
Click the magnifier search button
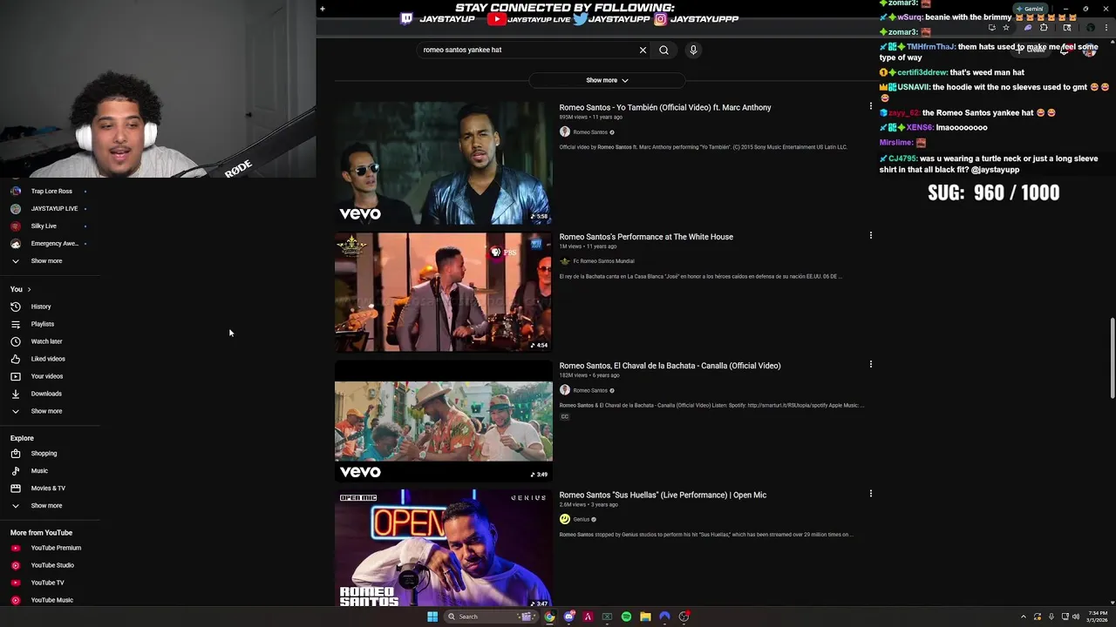point(663,50)
